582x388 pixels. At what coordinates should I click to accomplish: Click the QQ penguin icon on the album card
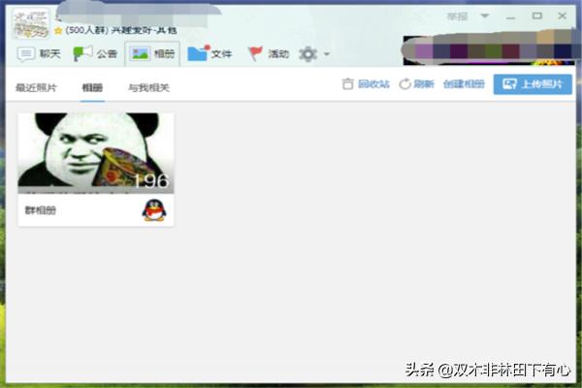[x=154, y=210]
